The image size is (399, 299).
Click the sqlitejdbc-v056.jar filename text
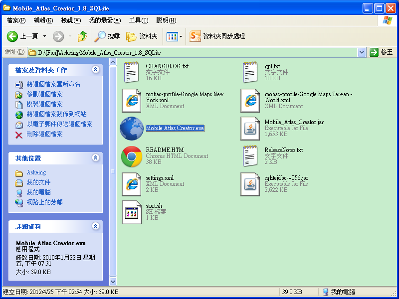click(286, 178)
